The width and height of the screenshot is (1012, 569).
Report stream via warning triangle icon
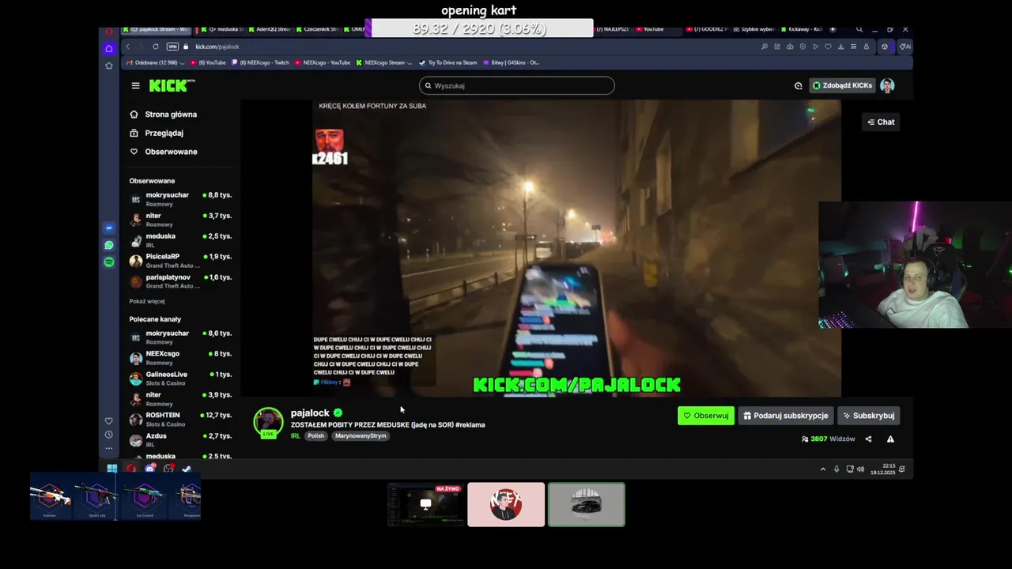pyautogui.click(x=890, y=439)
